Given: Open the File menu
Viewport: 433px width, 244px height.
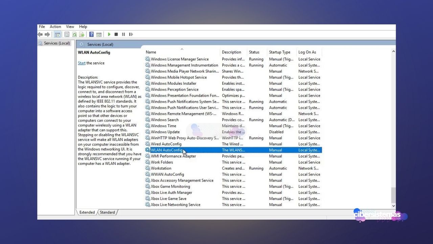Looking at the screenshot, I should tap(42, 26).
